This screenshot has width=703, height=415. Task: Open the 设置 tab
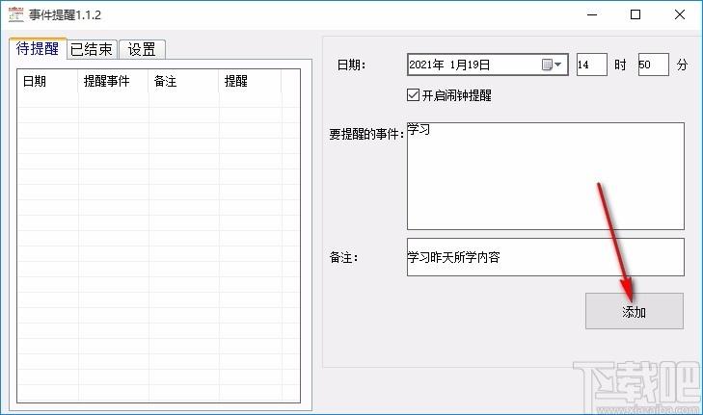tap(142, 49)
